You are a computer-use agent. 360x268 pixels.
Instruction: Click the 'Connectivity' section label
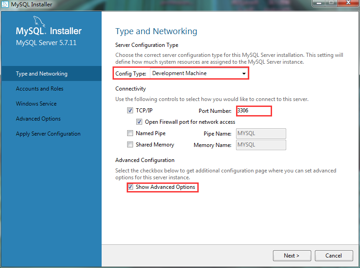pyautogui.click(x=130, y=89)
